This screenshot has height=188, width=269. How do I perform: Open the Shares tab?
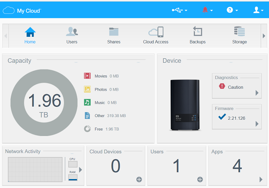114,36
